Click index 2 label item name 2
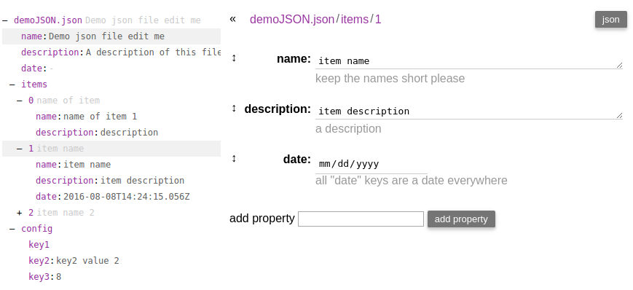The image size is (633, 290). [61, 213]
